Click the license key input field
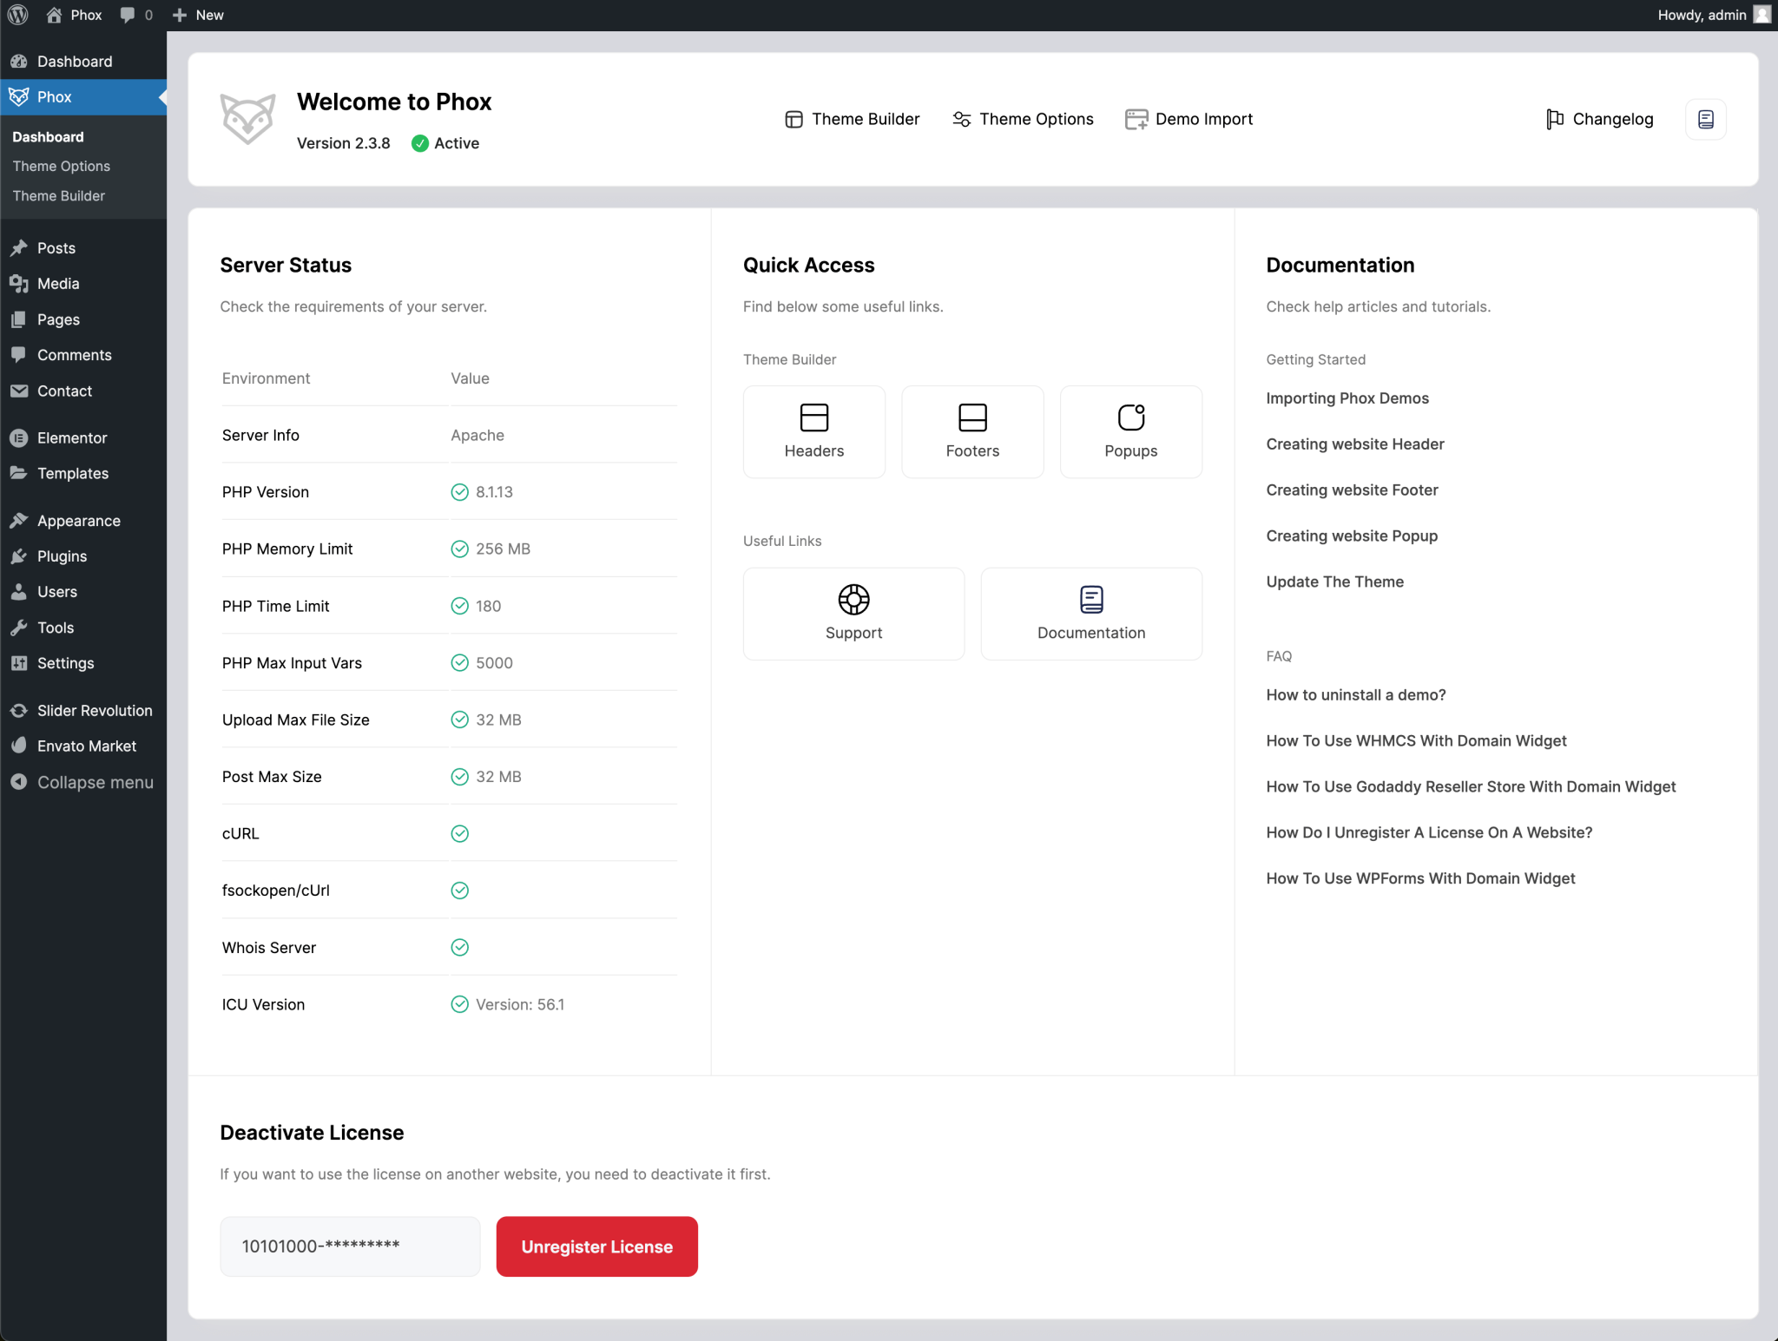The width and height of the screenshot is (1778, 1341). point(349,1246)
